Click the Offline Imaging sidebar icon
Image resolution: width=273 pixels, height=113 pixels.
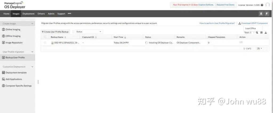click(x=3, y=36)
